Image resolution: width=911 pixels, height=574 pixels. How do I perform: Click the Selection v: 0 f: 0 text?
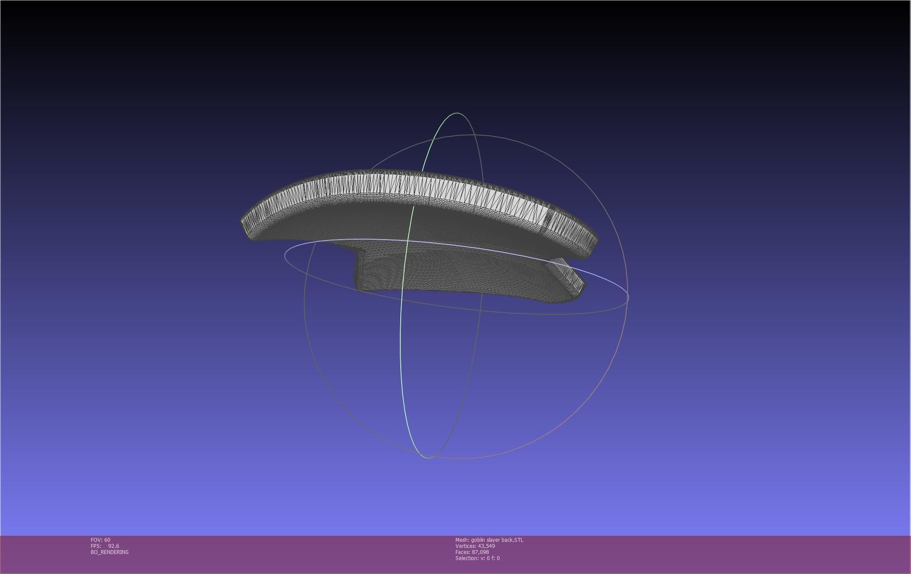point(477,558)
